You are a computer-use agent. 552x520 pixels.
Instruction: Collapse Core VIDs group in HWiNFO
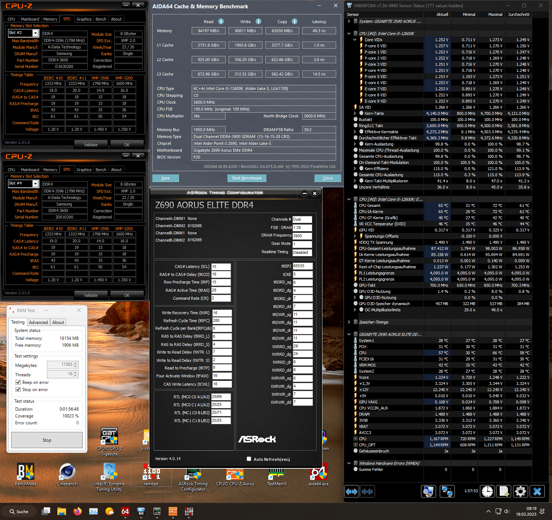click(x=355, y=40)
